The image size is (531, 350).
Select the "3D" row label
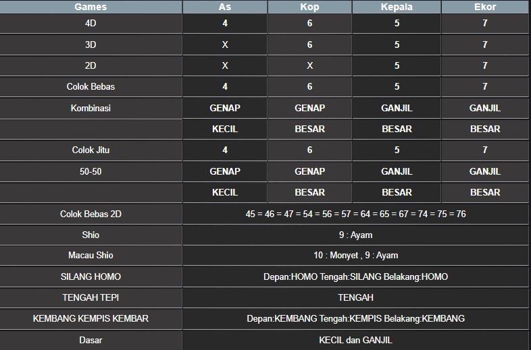(91, 45)
